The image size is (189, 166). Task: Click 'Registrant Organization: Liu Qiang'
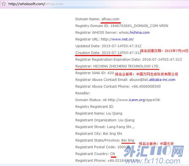point(105,120)
